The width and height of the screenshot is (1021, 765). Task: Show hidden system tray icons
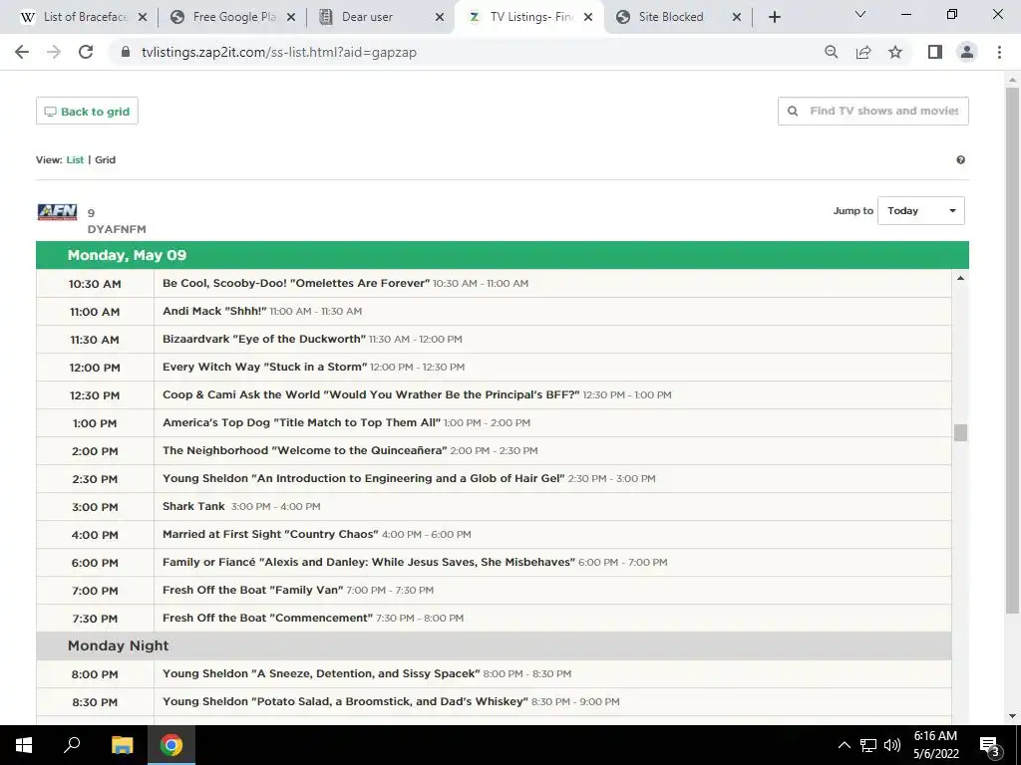point(844,745)
